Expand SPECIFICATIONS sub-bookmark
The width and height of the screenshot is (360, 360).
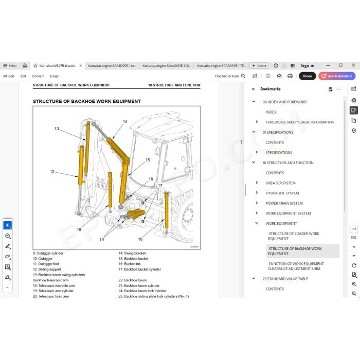257,152
